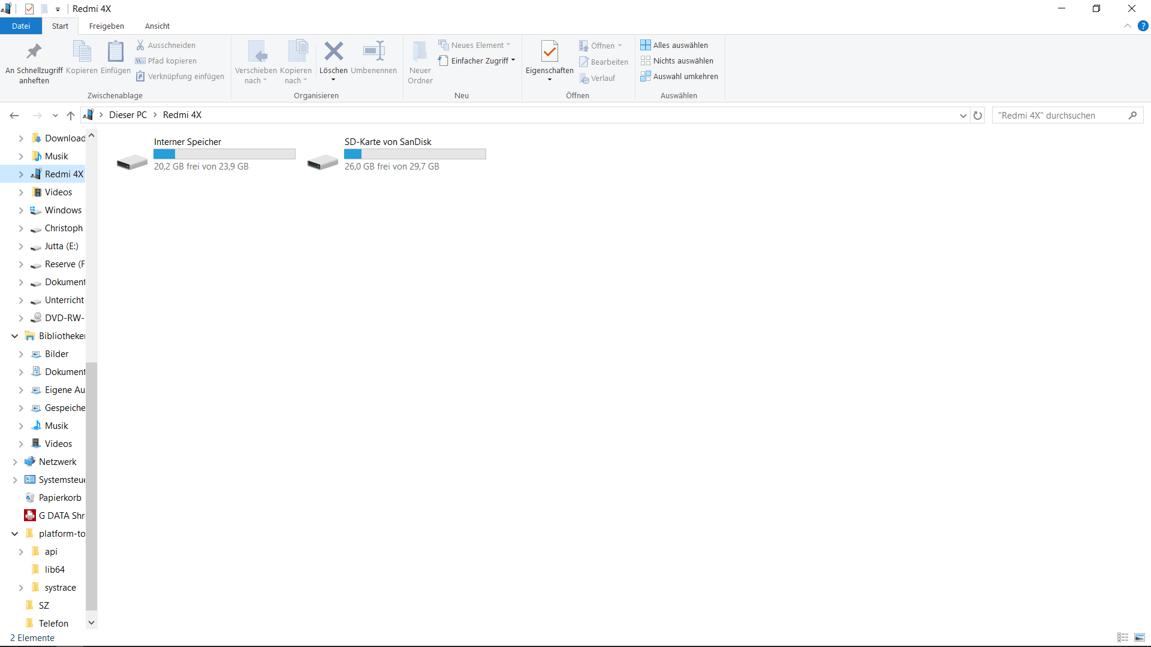Click Neuer Ordner button
Screen dimensions: 1151x647
coord(420,62)
